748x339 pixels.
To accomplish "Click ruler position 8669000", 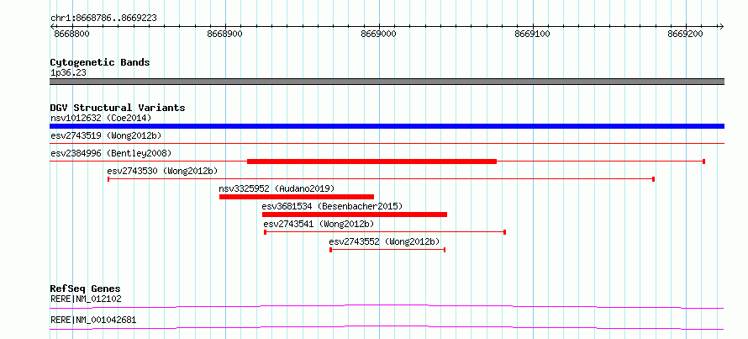I will [379, 34].
